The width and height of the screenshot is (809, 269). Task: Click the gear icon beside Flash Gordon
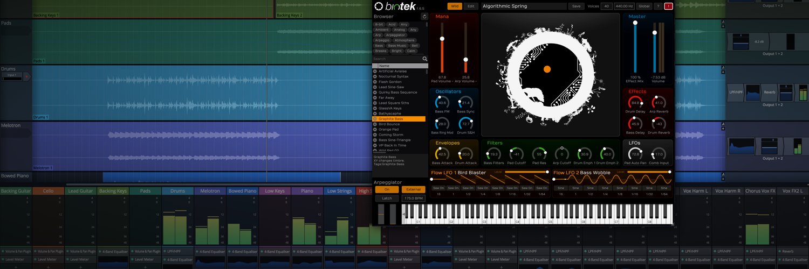click(x=375, y=82)
